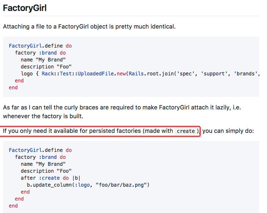Click the "FactoryGirl" page heading
This screenshot has height=213, width=267.
pyautogui.click(x=25, y=8)
